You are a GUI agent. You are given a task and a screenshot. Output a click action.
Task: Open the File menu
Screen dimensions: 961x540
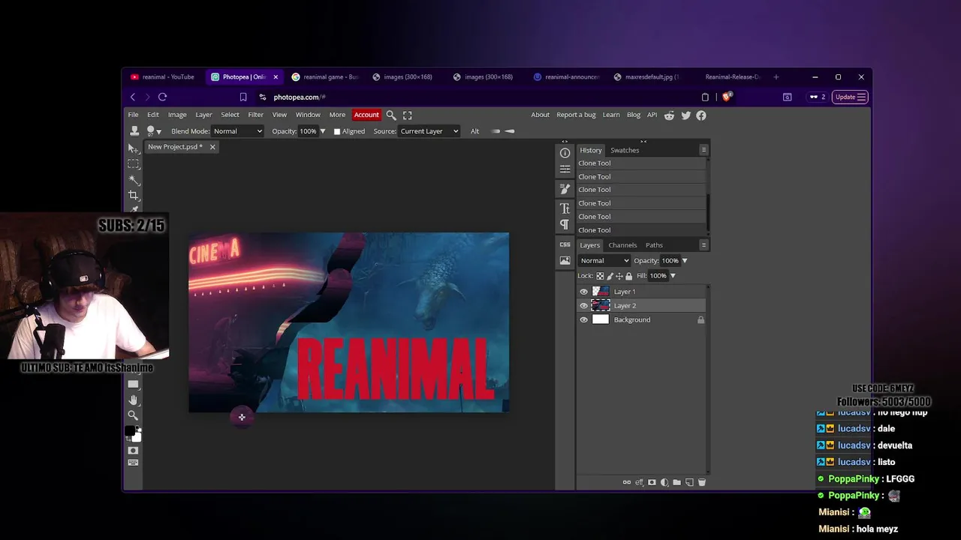(x=133, y=115)
